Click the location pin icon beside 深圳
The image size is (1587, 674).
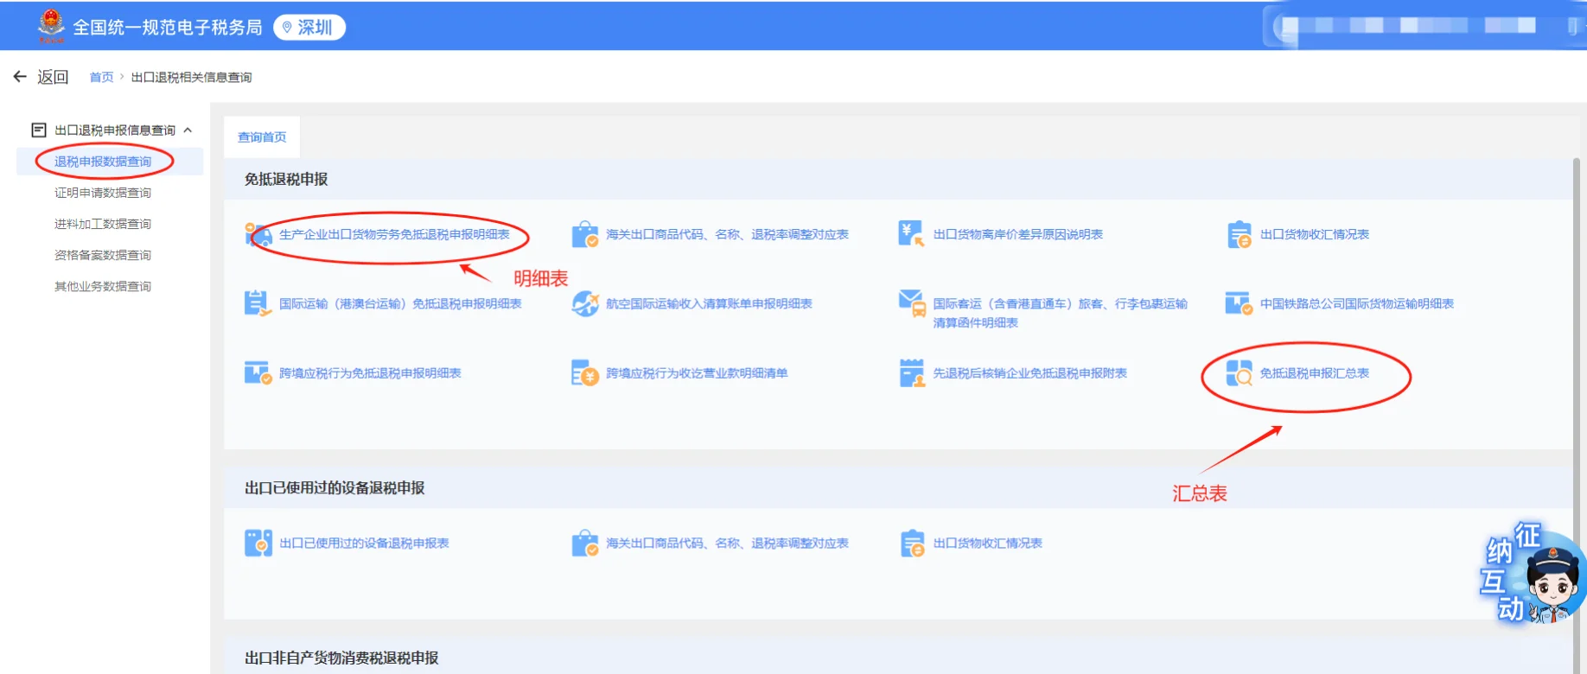tap(287, 28)
